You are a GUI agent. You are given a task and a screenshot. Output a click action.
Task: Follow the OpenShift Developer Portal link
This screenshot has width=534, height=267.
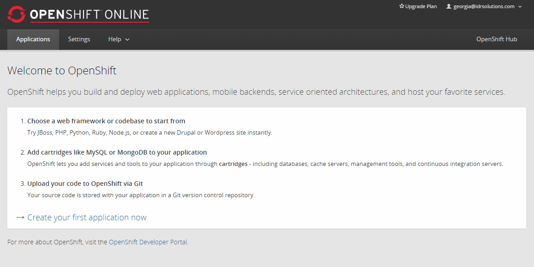(148, 242)
